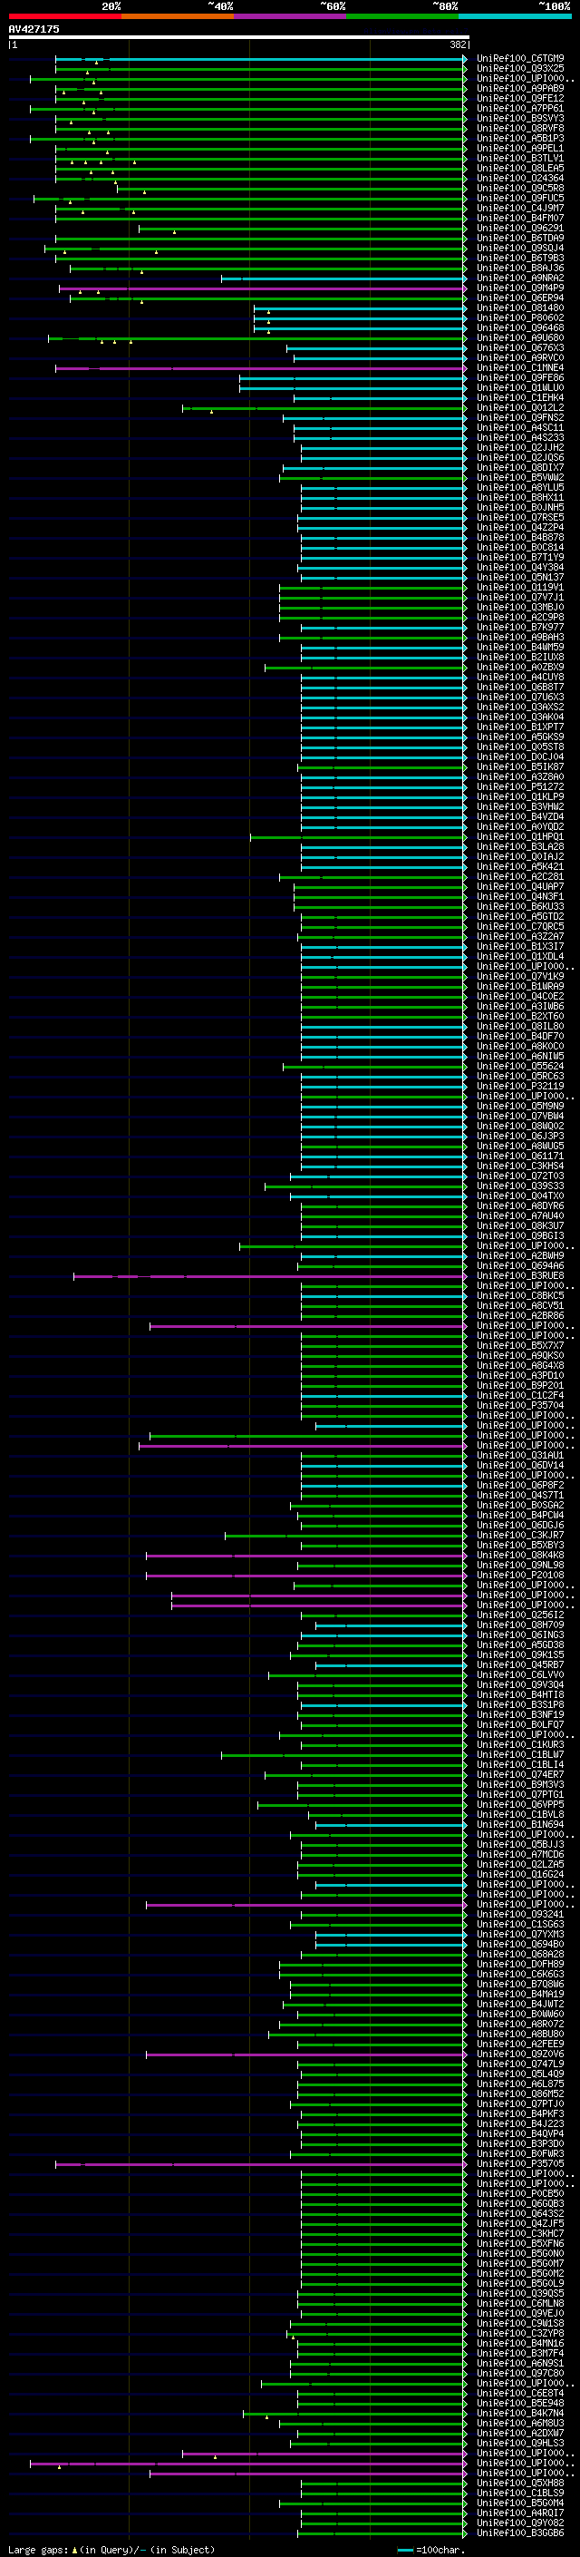This screenshot has width=580, height=2557.
Task: Click the purple ~60% identity legend segment
Action: click(x=289, y=16)
